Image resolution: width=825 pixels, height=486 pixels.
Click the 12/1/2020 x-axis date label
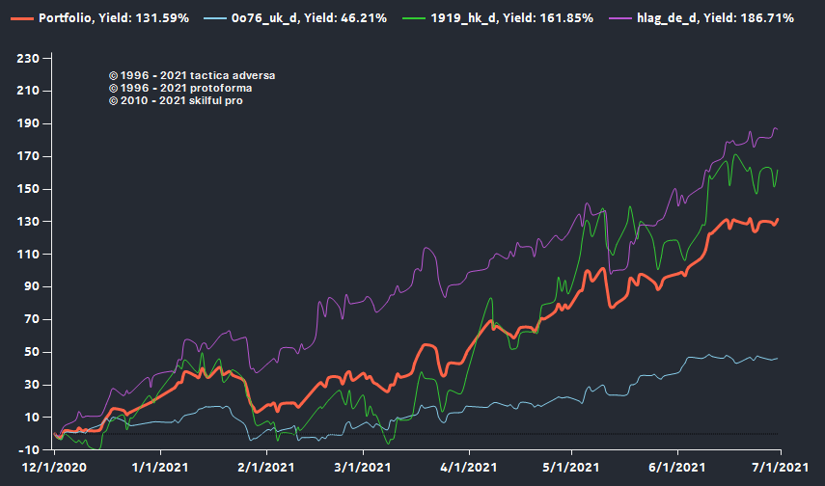[x=54, y=468]
